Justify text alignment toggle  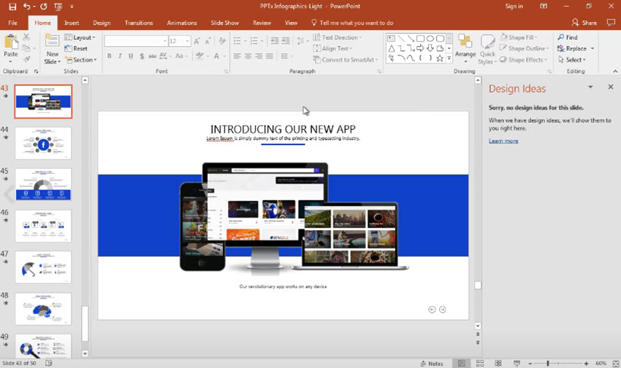click(x=270, y=55)
